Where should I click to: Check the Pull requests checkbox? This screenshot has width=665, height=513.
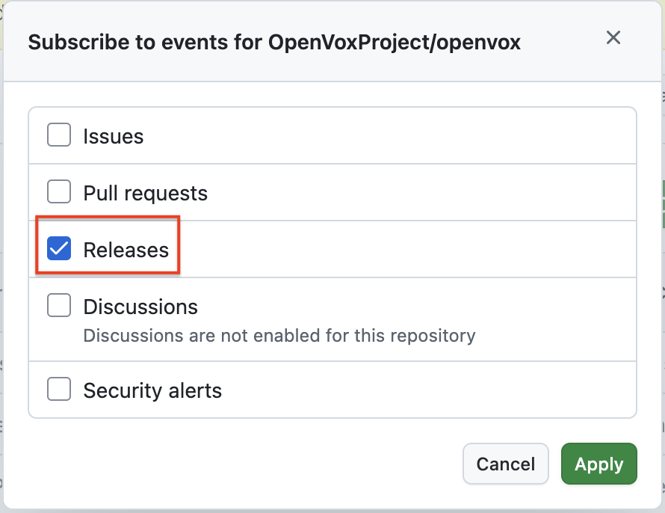click(59, 191)
